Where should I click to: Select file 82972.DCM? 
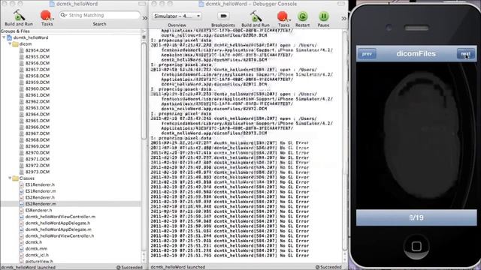tap(38, 165)
